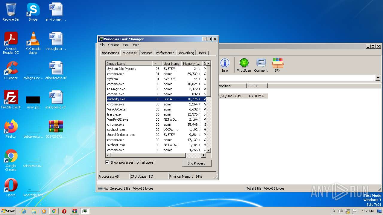Launch CCleaner desktop shortcut
383x215 pixels.
pyautogui.click(x=11, y=70)
